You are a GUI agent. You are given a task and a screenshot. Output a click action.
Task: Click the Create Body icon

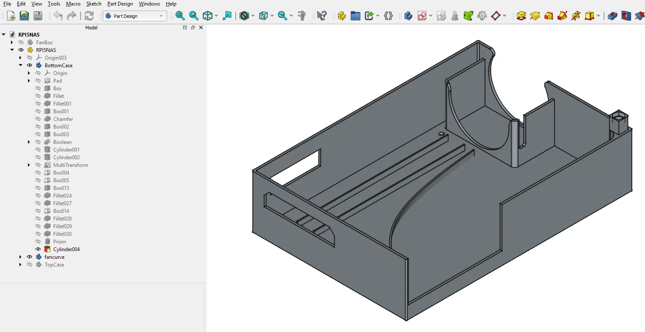(408, 16)
